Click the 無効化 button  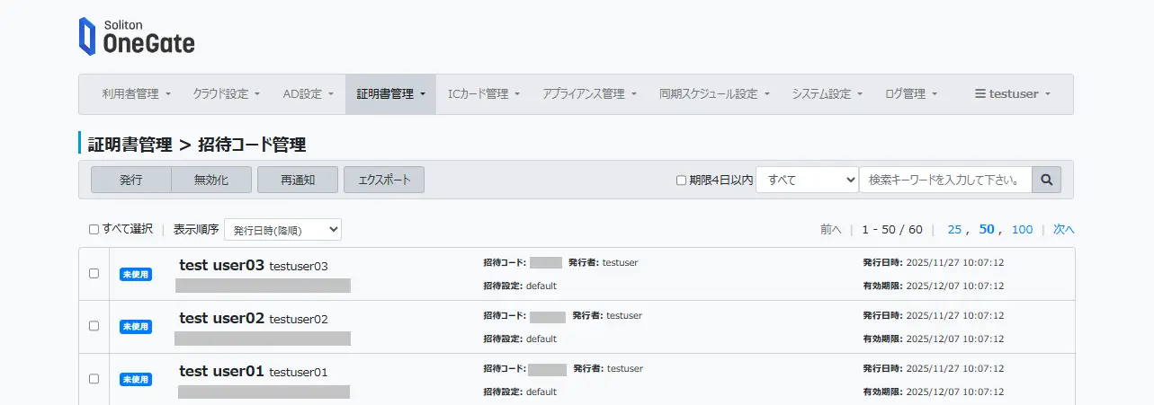click(x=211, y=180)
